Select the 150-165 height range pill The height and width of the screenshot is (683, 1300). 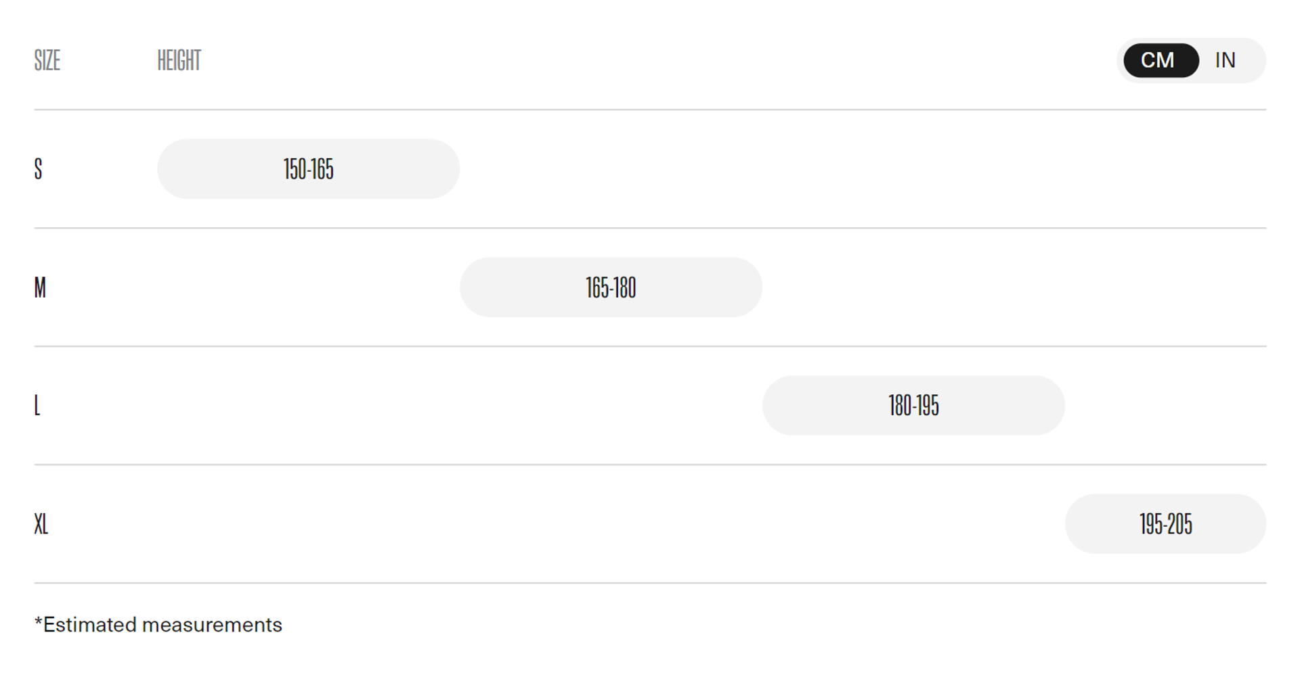pos(309,169)
